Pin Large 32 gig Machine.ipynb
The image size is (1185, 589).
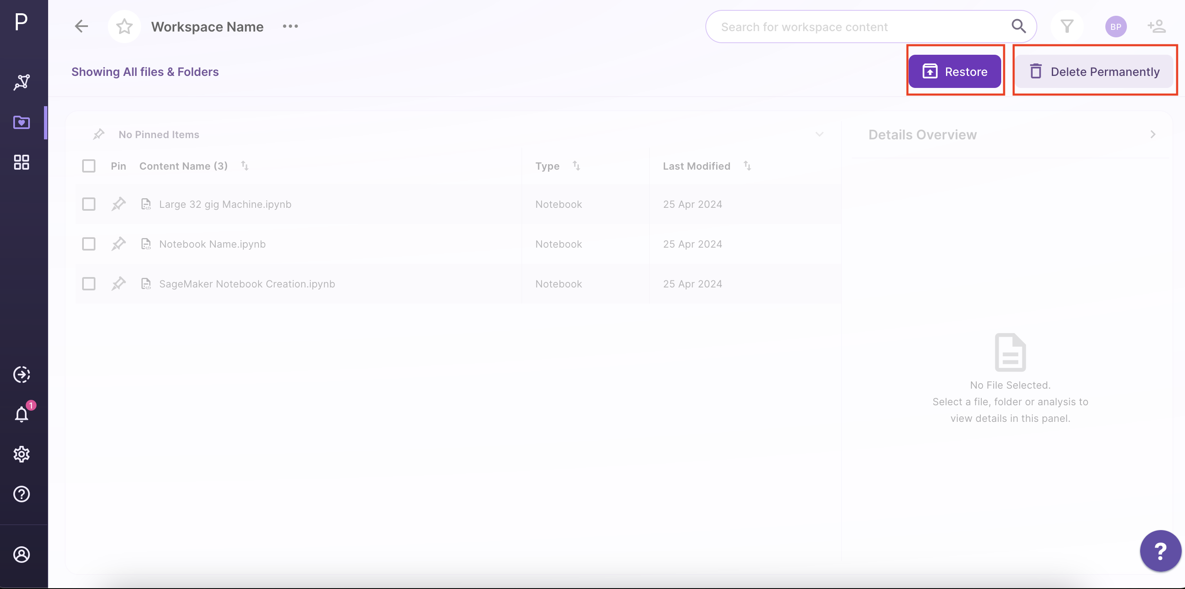tap(119, 204)
